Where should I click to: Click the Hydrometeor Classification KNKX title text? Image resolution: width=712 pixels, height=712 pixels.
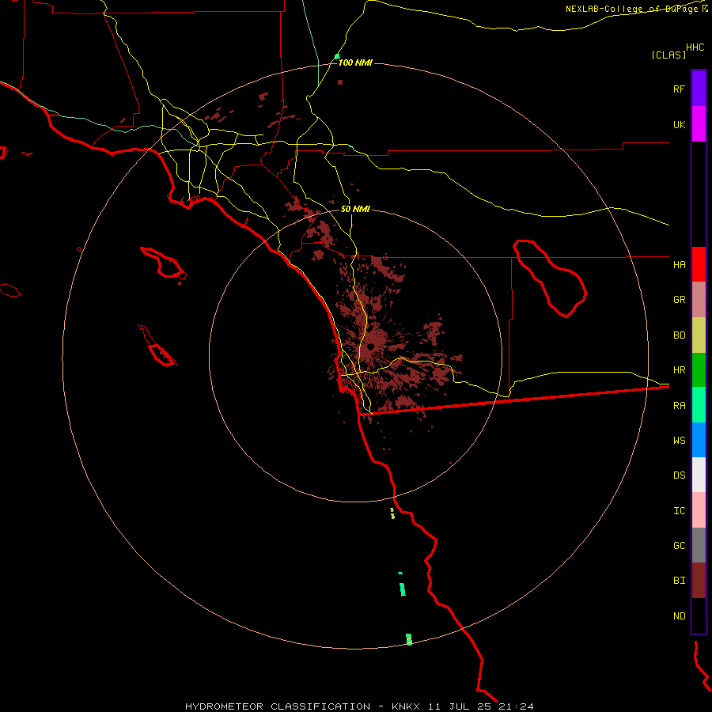(359, 706)
